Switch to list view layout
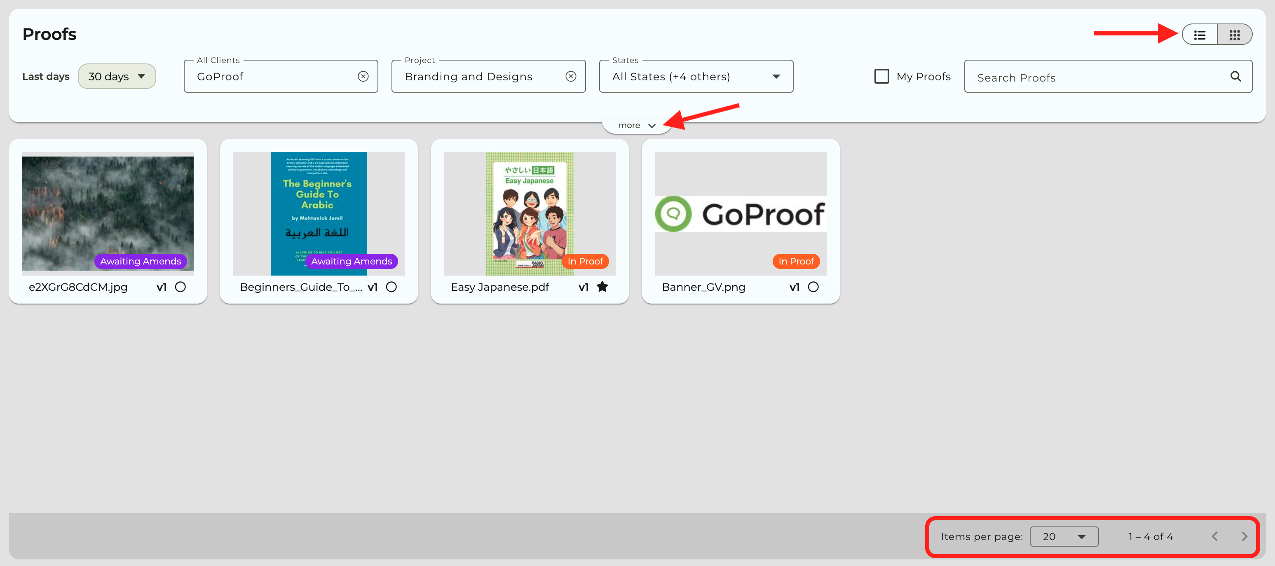The width and height of the screenshot is (1275, 566). [1199, 35]
